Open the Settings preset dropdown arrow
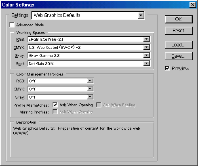Image resolution: width=198 pixels, height=166 pixels. [141, 15]
